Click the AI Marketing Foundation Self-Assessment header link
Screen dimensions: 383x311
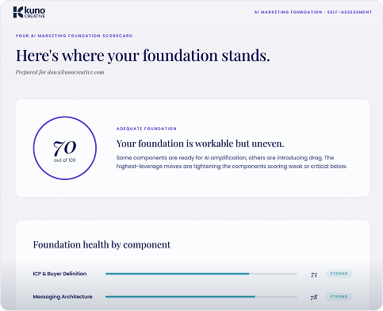click(313, 12)
